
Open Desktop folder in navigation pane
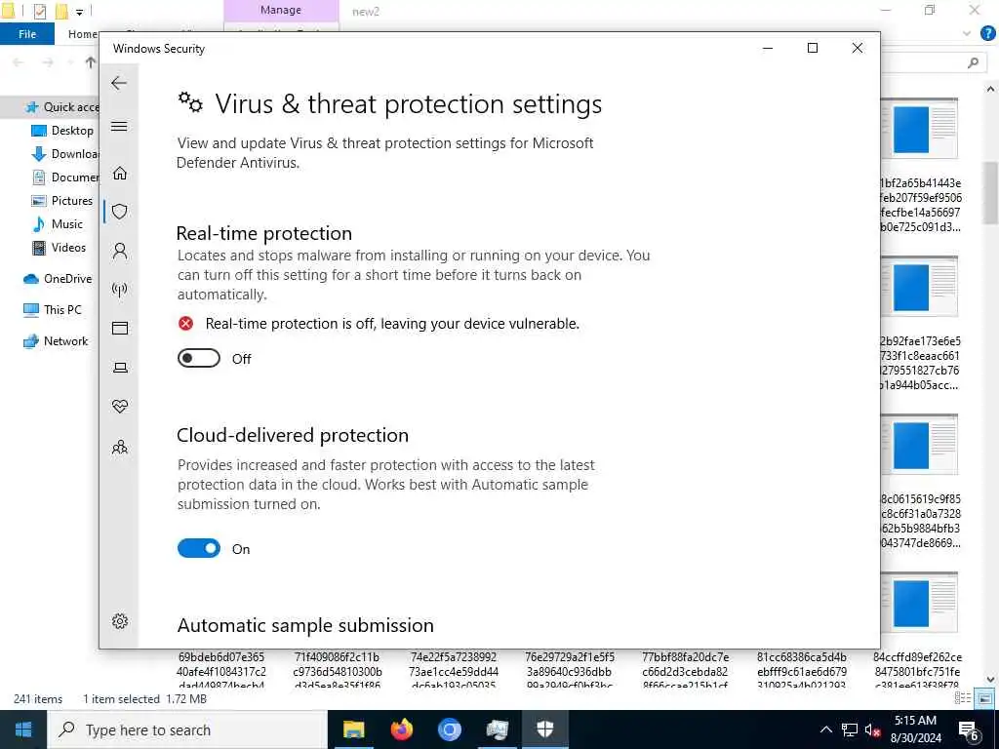coord(62,131)
